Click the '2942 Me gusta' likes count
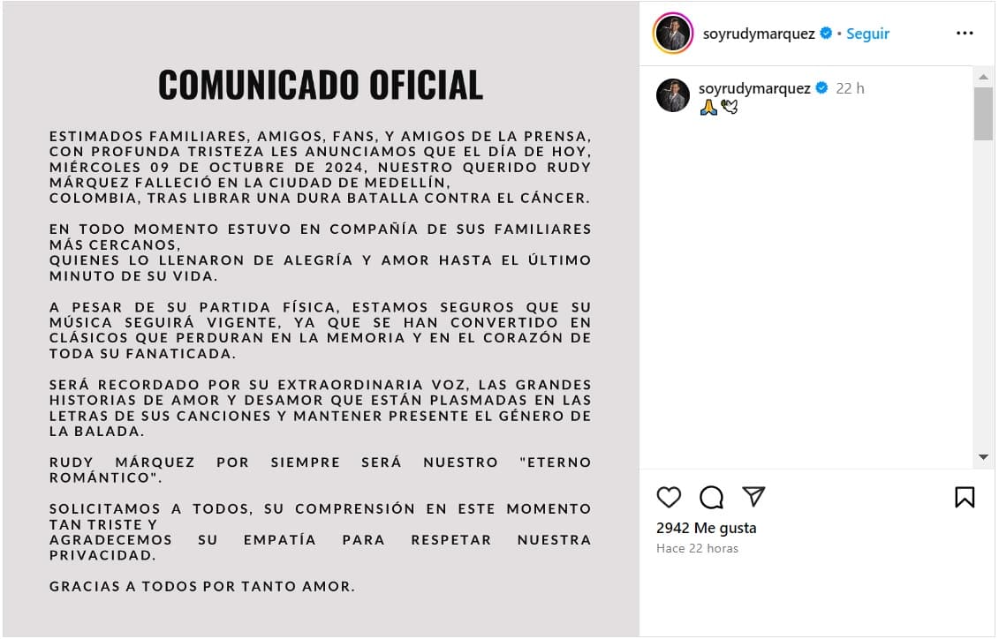 [705, 528]
